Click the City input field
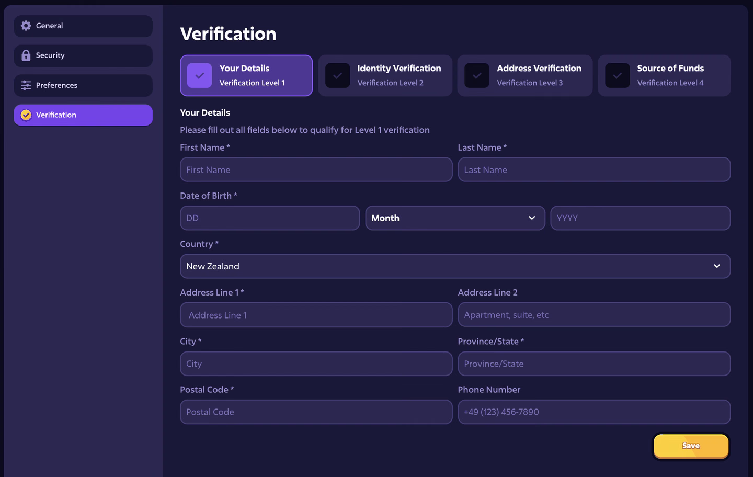The height and width of the screenshot is (477, 753). click(x=316, y=364)
